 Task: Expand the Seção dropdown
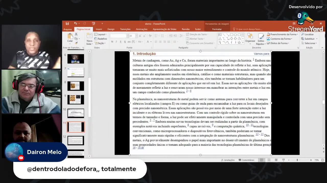[x=100, y=43]
